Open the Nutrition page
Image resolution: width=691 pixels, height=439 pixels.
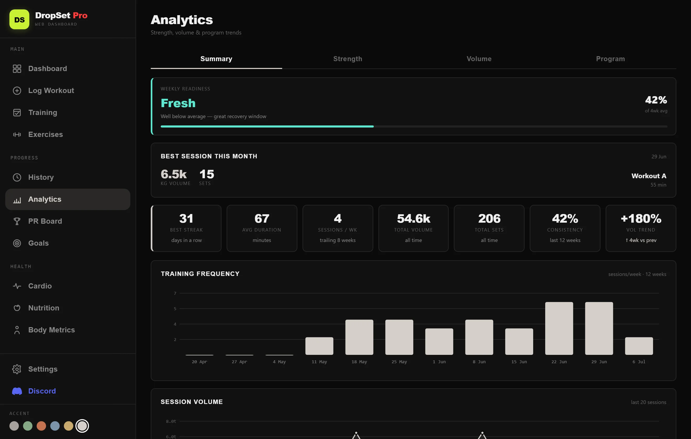point(68,308)
